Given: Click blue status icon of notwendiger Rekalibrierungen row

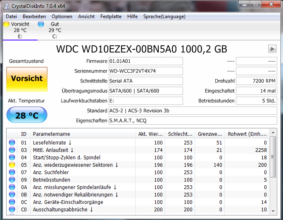Looking at the screenshot, I should coord(12,194).
